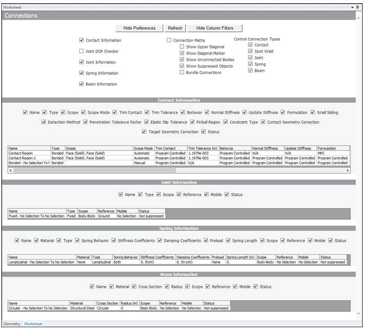The image size is (365, 330).
Task: Toggle Penetration Tolerance Factor checkbox
Action: pyautogui.click(x=85, y=122)
